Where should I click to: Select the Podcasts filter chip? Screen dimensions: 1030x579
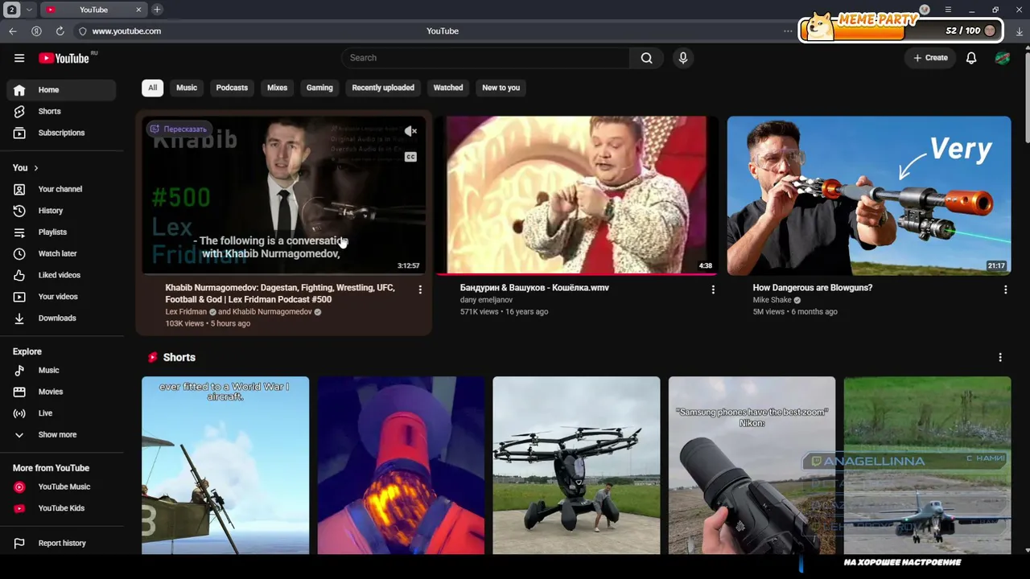[x=232, y=88]
